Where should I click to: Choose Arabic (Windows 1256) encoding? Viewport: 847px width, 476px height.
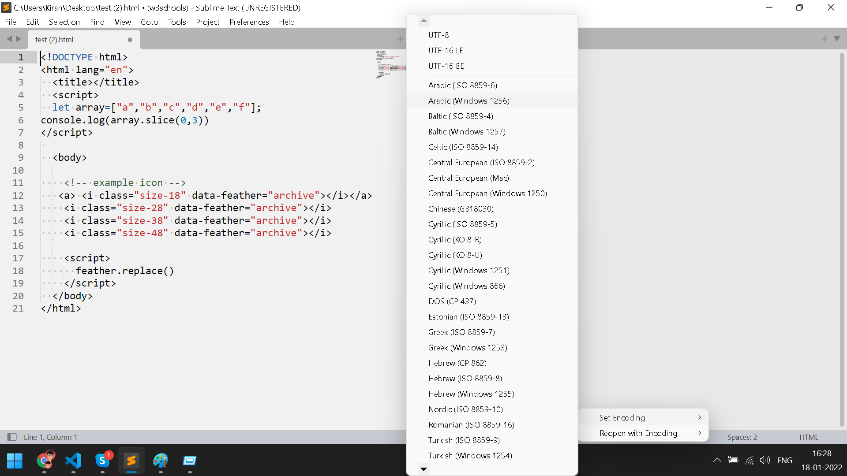pos(468,100)
